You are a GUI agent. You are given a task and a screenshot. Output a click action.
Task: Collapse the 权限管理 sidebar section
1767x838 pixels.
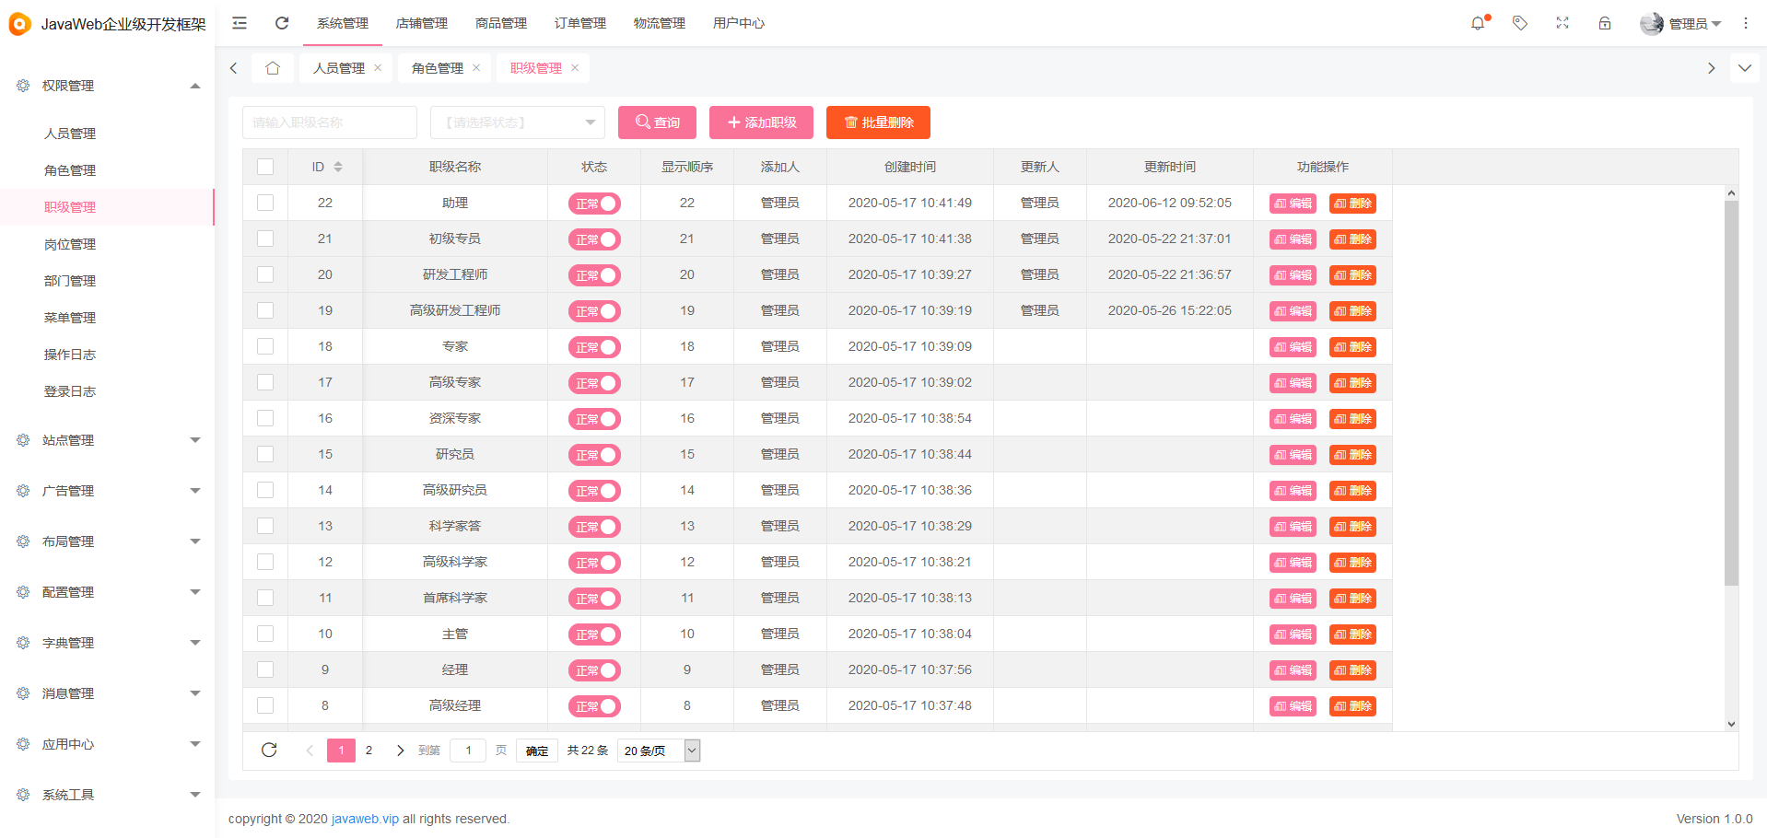195,86
